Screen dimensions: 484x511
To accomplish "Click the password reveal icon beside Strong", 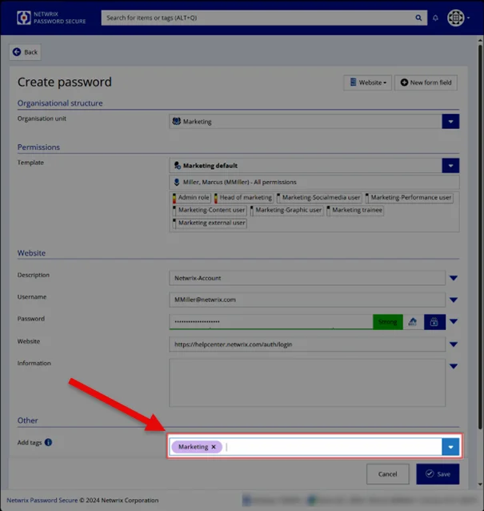I will 412,322.
